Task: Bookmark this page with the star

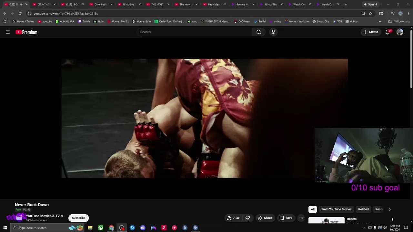Action: point(370,14)
